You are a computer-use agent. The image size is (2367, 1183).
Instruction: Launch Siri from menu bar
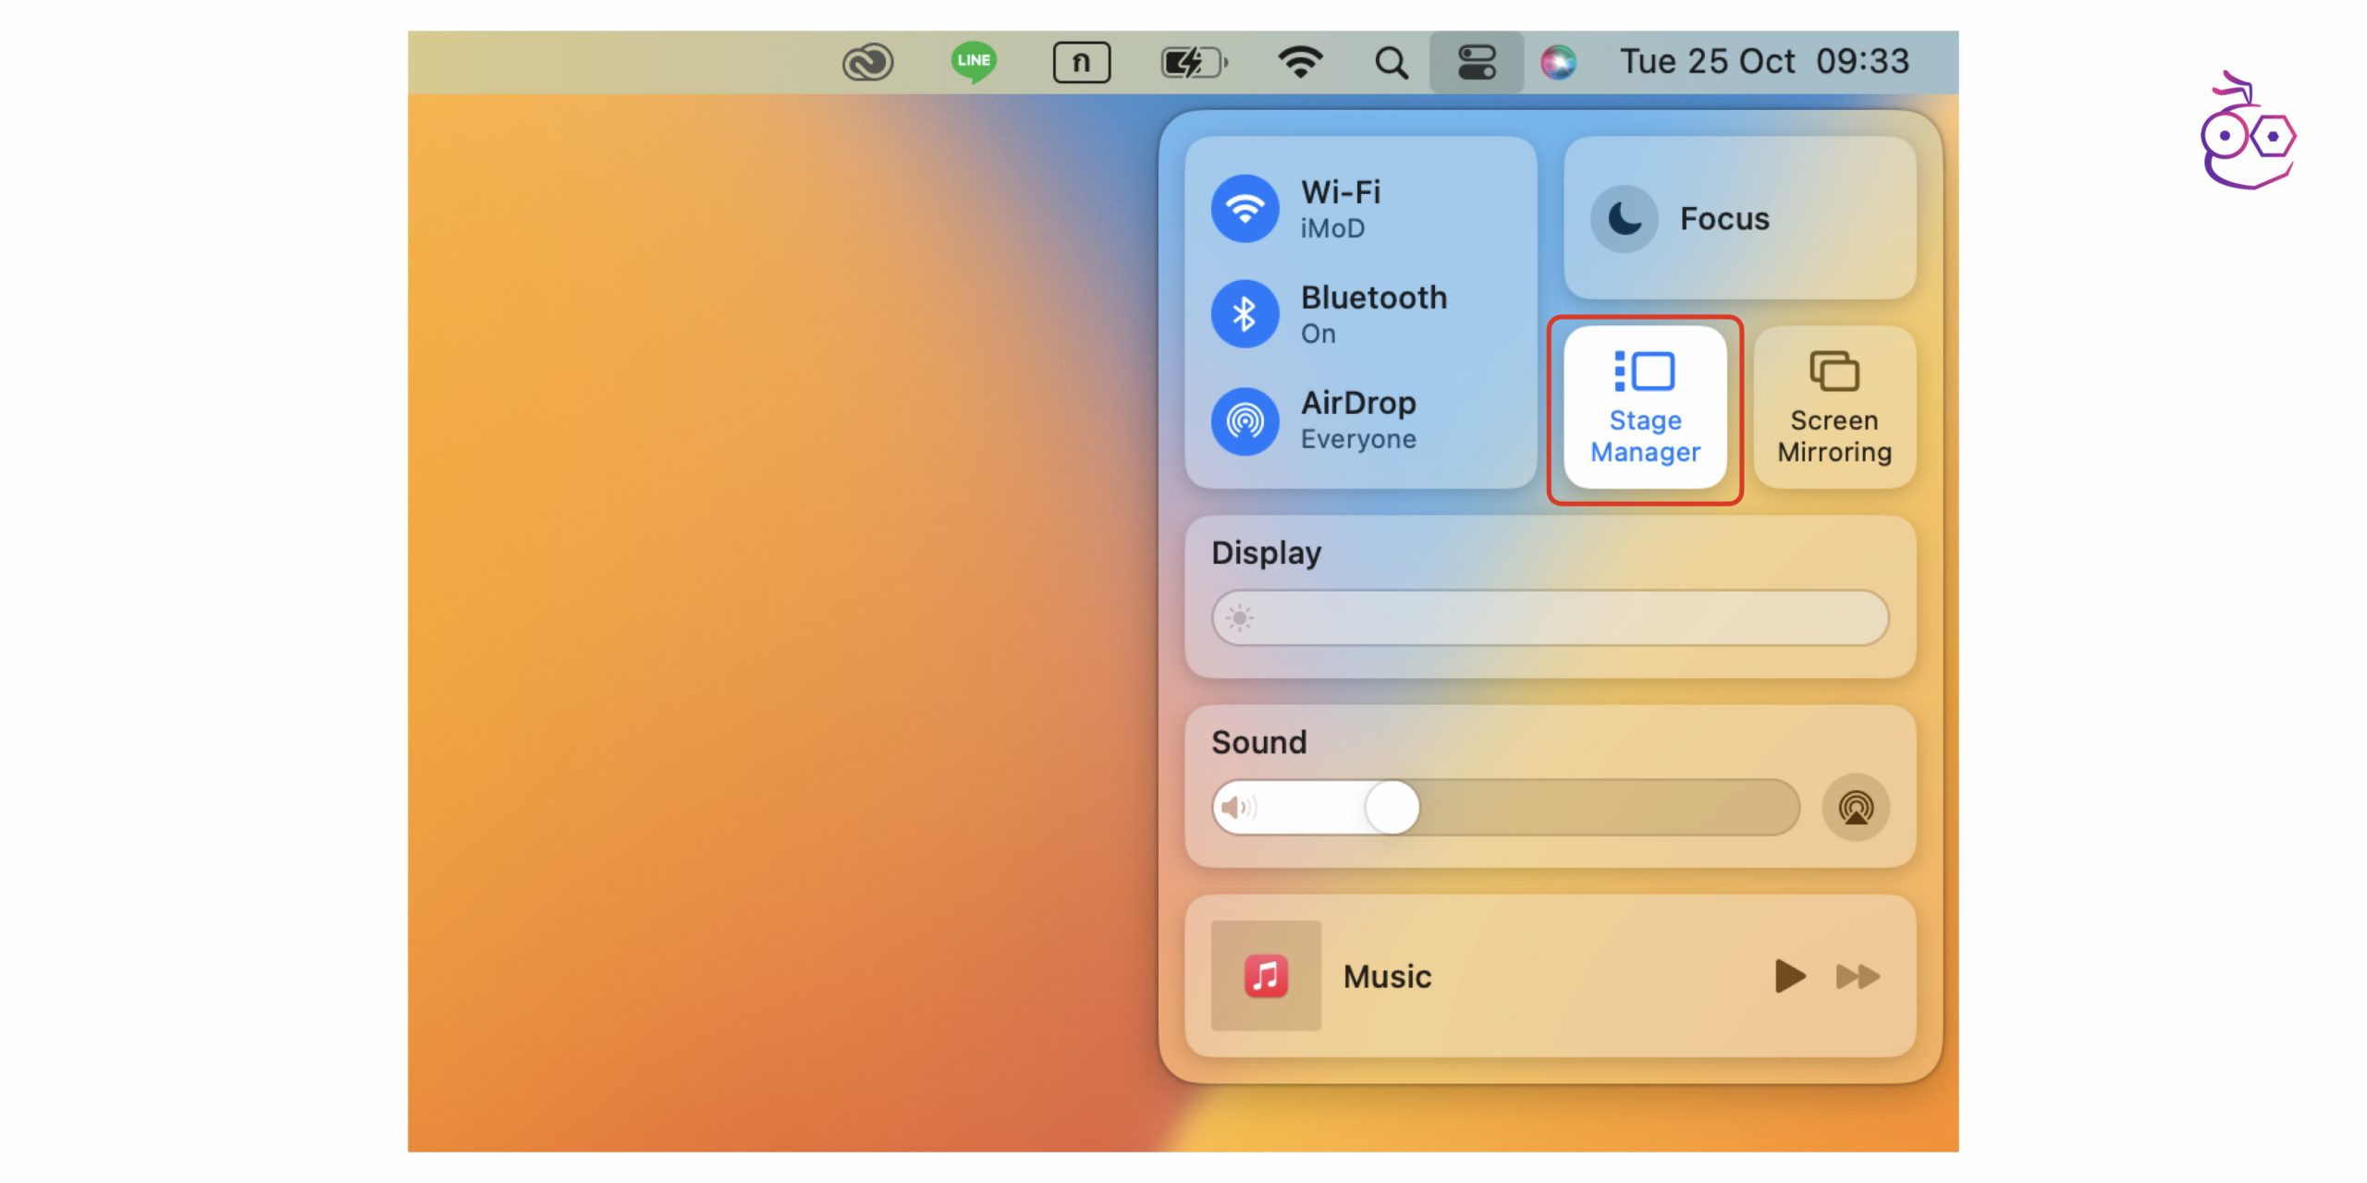point(1558,63)
